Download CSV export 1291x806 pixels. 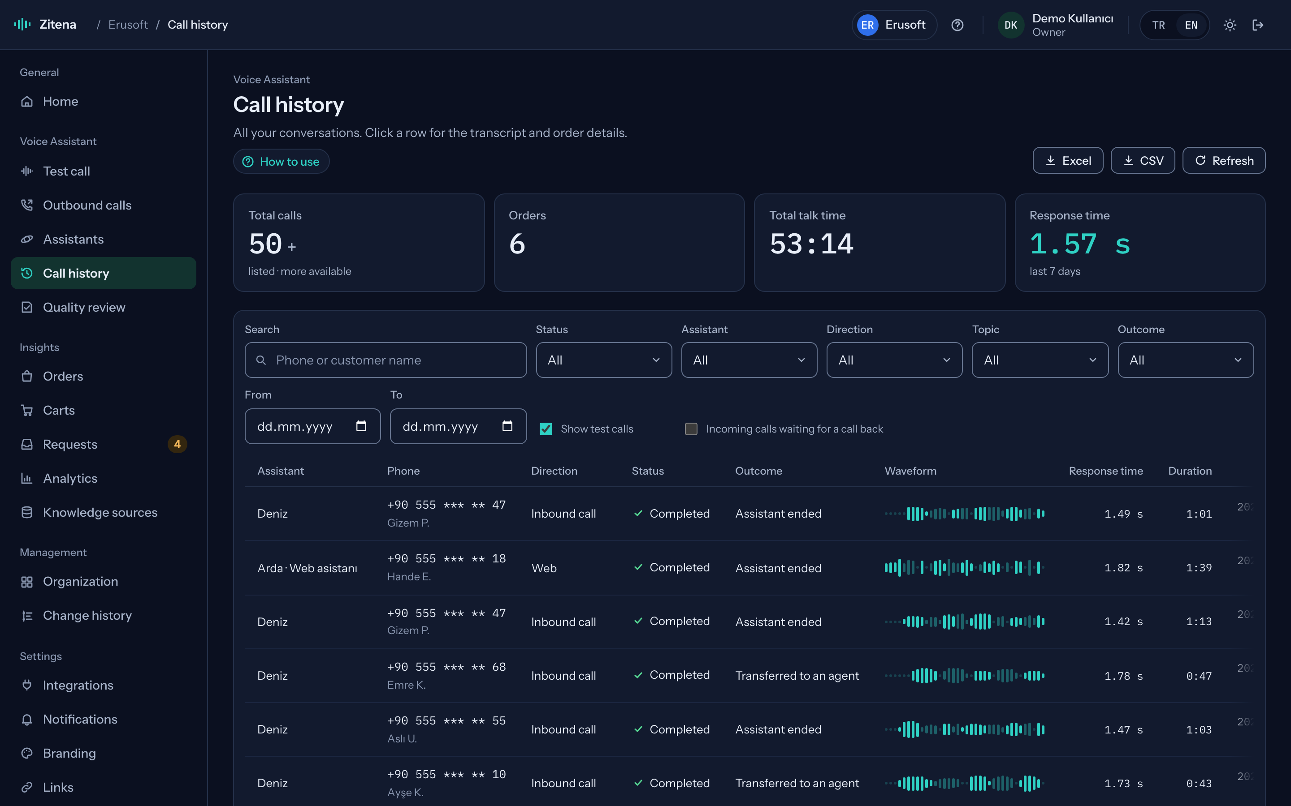tap(1143, 160)
